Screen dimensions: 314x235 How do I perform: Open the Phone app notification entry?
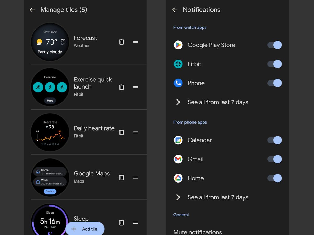coord(196,83)
